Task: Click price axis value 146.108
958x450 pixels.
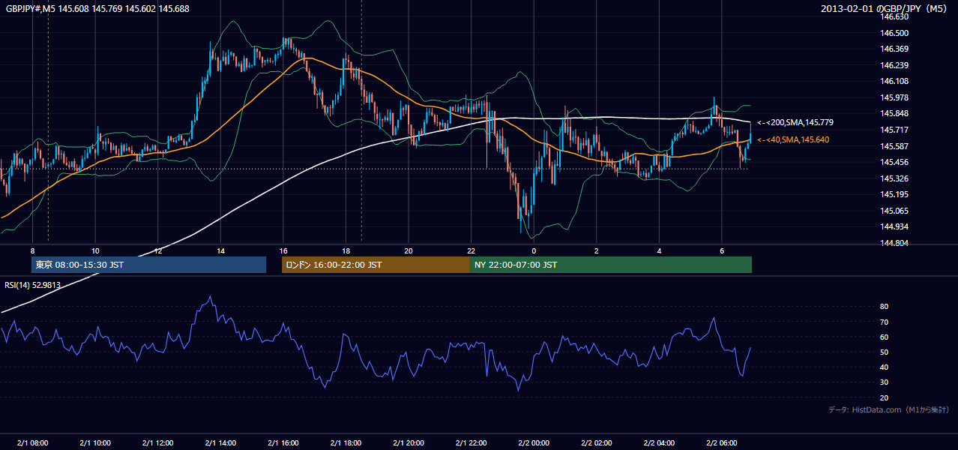Action: (894, 81)
